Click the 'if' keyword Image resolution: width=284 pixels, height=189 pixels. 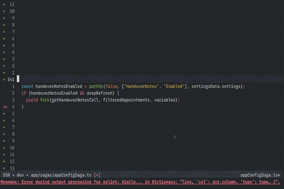pyautogui.click(x=24, y=94)
